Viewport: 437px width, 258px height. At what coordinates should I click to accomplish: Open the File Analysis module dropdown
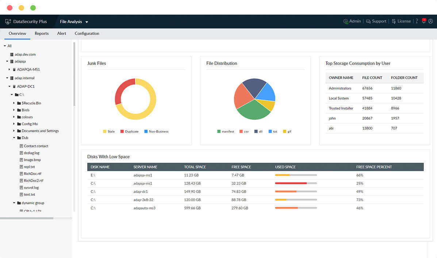pyautogui.click(x=86, y=22)
